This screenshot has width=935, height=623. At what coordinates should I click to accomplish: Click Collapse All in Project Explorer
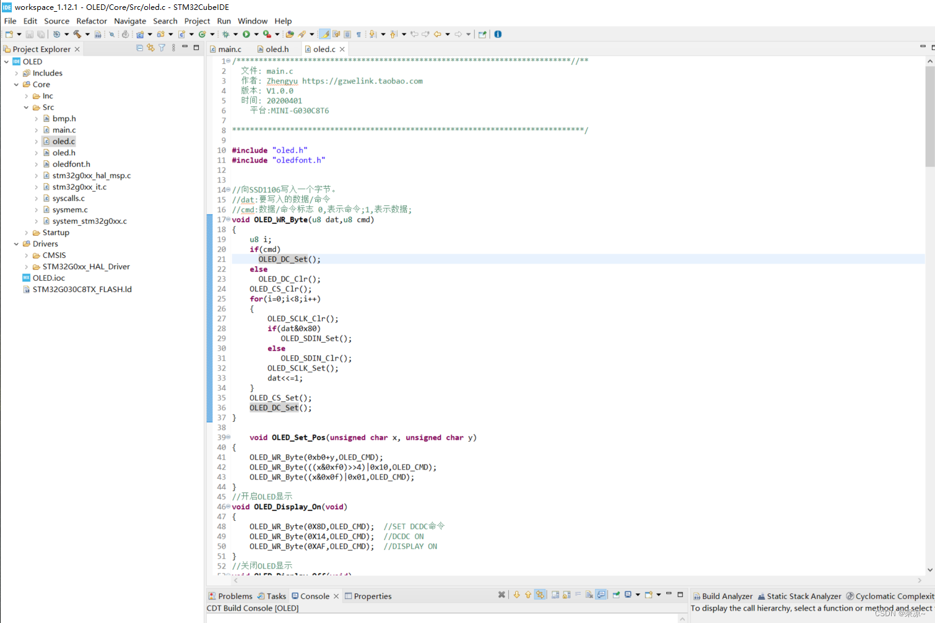point(139,48)
